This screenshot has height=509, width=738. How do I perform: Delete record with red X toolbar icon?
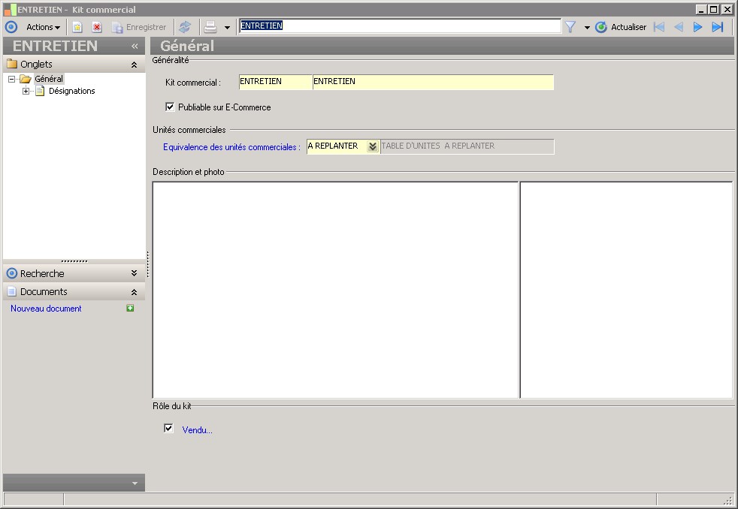coord(97,27)
